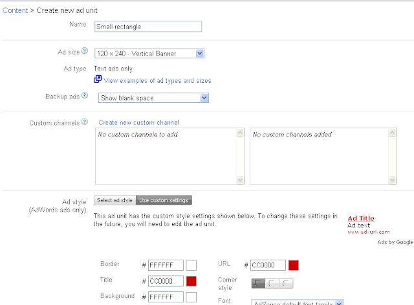Click Create new custom channel link

(138, 122)
